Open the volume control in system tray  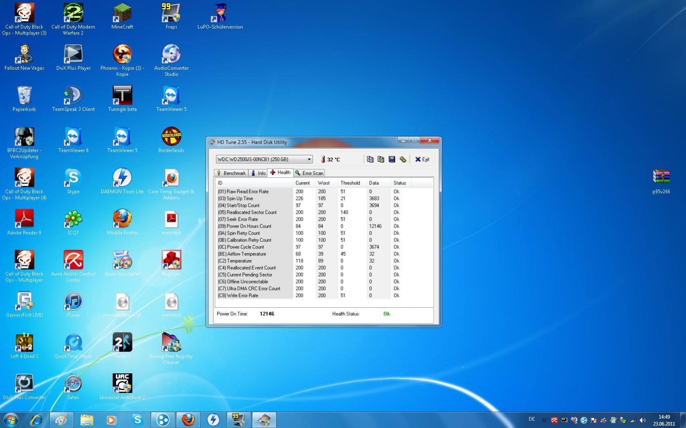coord(643,420)
